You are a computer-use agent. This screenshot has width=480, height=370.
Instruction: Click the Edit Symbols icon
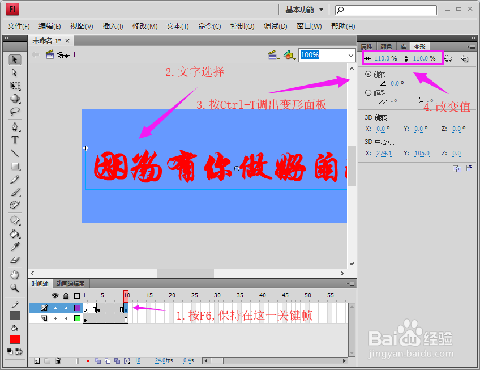[289, 55]
